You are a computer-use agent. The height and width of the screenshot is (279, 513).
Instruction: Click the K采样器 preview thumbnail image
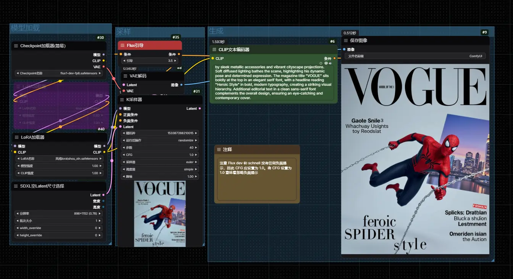(160, 214)
